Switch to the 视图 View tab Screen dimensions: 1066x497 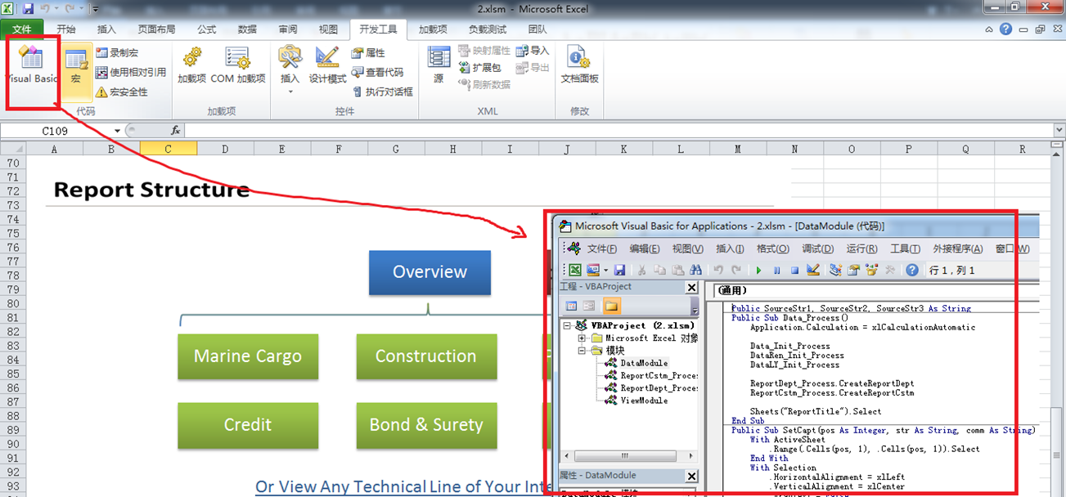click(328, 29)
